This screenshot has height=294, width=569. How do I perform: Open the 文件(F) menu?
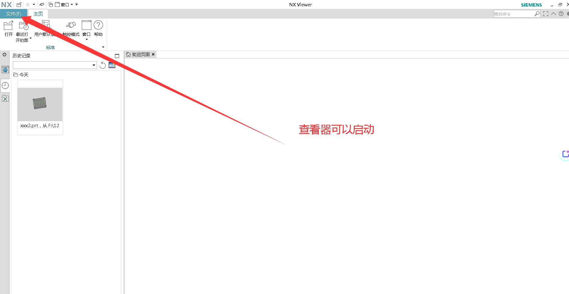(13, 14)
